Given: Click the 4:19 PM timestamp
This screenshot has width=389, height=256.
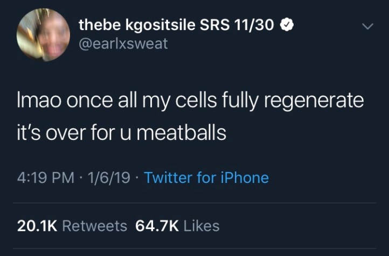Looking at the screenshot, I should [x=41, y=177].
